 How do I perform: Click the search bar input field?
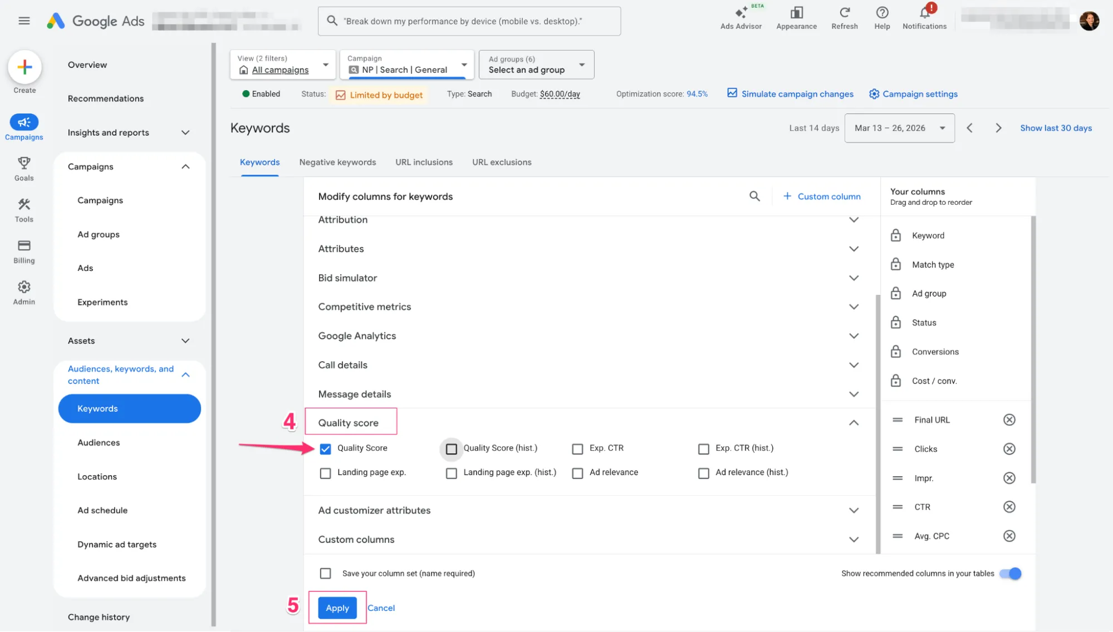(469, 21)
